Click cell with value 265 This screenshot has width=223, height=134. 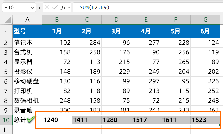pos(176,62)
